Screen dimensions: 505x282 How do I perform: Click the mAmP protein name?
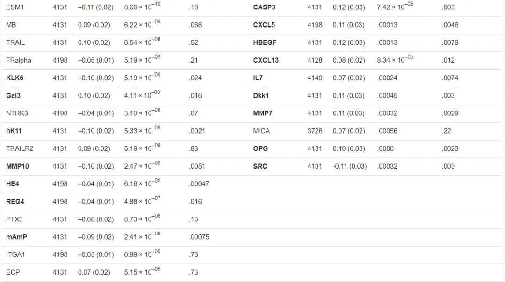16,237
